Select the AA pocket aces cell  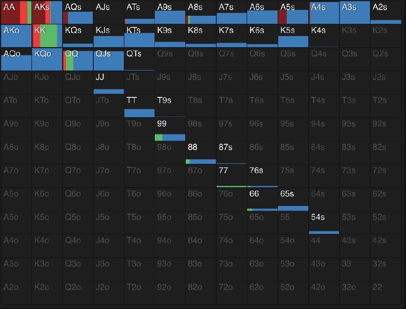coord(16,12)
